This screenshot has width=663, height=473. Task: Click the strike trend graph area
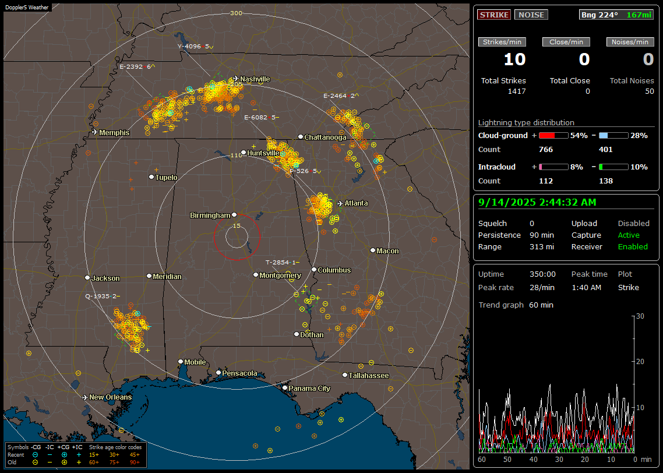556,384
